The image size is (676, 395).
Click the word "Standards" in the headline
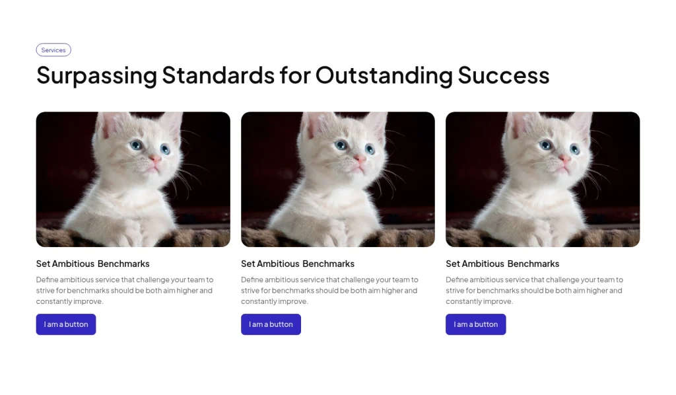click(x=218, y=75)
